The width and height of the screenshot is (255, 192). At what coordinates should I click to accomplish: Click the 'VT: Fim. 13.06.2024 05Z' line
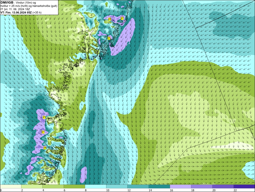tap(16, 12)
